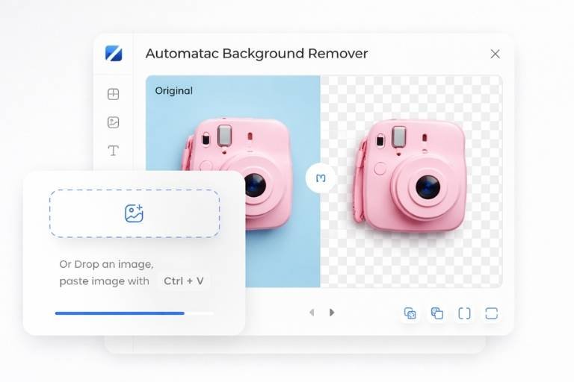574x382 pixels.
Task: Click the Ctrl + V shortcut badge
Action: 185,281
